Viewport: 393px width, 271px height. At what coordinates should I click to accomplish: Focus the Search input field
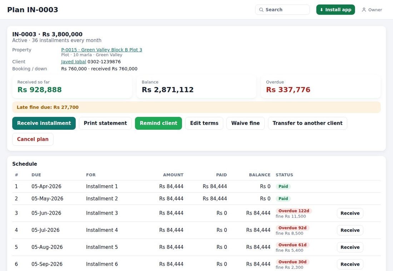tap(283, 10)
